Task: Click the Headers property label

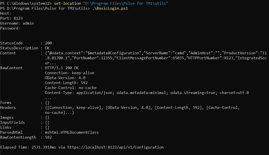Action: tap(8, 108)
